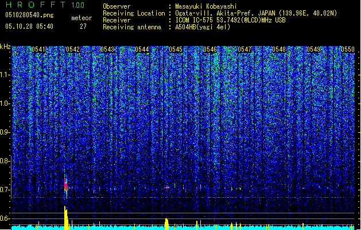Click the 0543 time marker
Viewport: 361px width, 230px height.
[x=107, y=49]
